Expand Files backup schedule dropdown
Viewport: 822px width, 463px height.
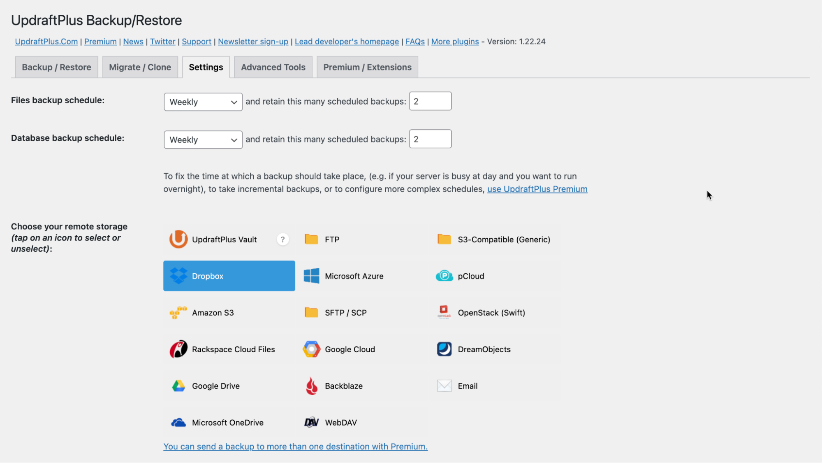click(203, 101)
